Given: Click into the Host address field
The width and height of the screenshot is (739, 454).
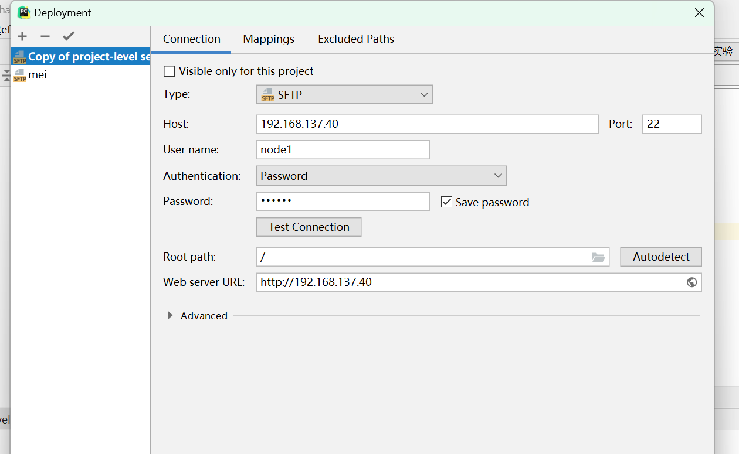Looking at the screenshot, I should 428,124.
